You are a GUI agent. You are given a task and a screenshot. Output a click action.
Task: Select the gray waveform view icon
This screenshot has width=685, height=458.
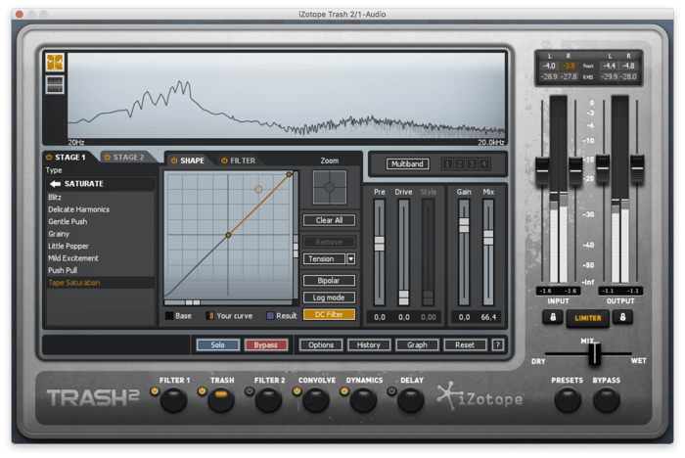click(55, 85)
